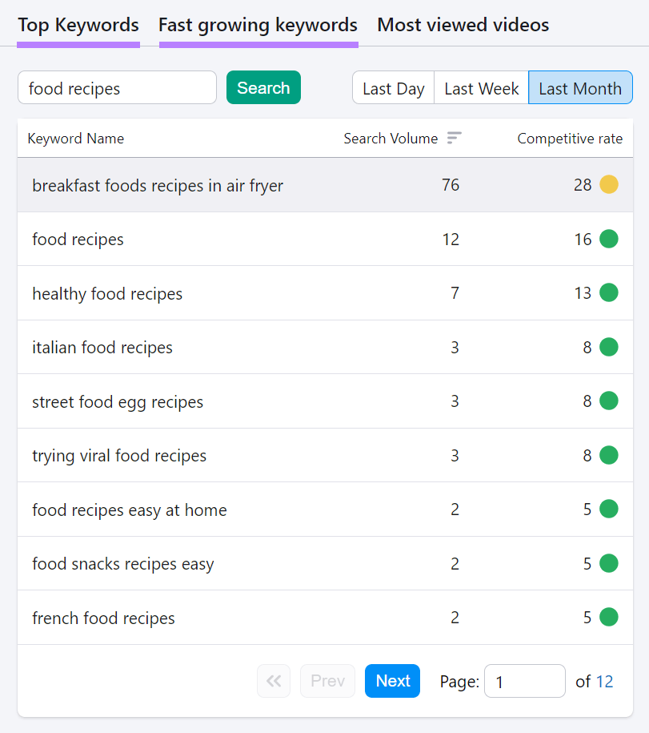Viewport: 649px width, 733px height.
Task: Click inside the keyword search field
Action: [x=116, y=88]
